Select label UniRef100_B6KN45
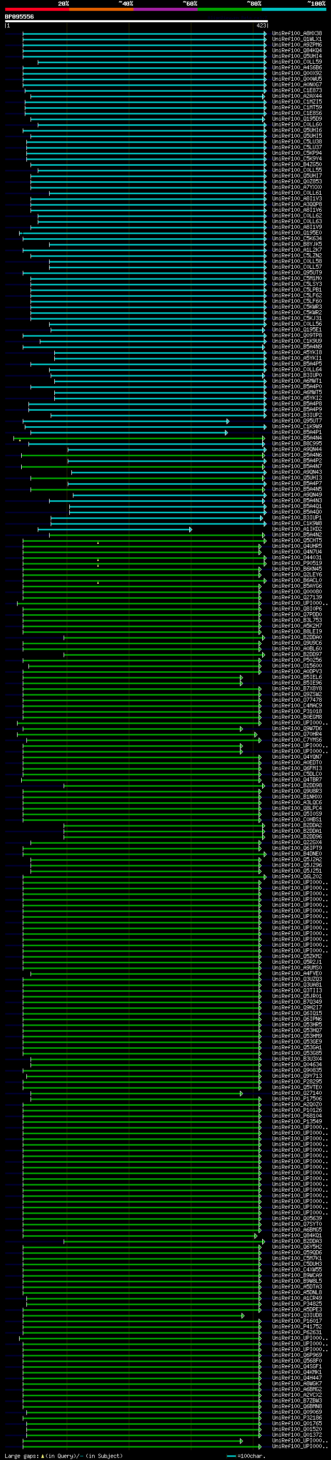The image size is (331, 1460). pyautogui.click(x=296, y=569)
